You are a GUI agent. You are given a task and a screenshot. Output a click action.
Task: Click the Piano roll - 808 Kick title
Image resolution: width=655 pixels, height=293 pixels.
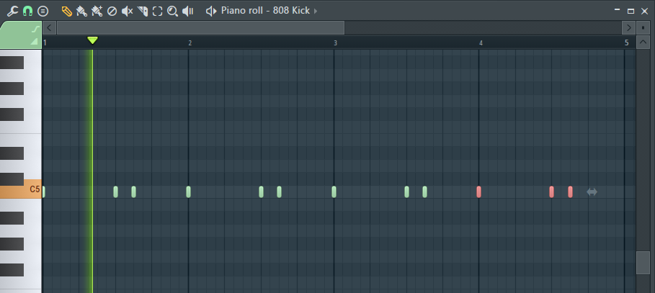[x=265, y=10]
